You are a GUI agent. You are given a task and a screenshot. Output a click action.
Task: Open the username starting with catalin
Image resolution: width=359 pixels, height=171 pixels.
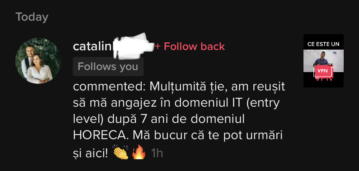[113, 46]
